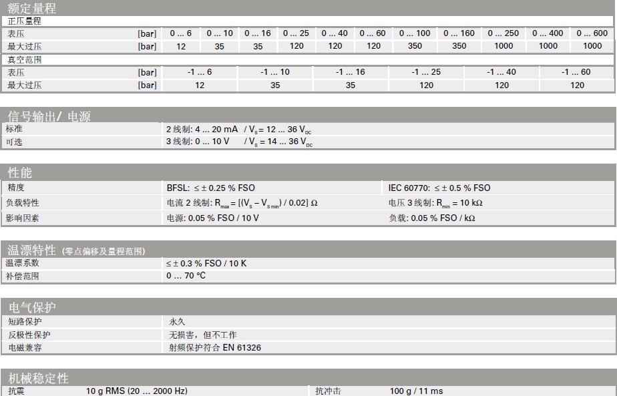Viewport: 617px width, 396px height.
Task: Click the -1 ... 6 vacuum range cell
Action: coord(200,72)
